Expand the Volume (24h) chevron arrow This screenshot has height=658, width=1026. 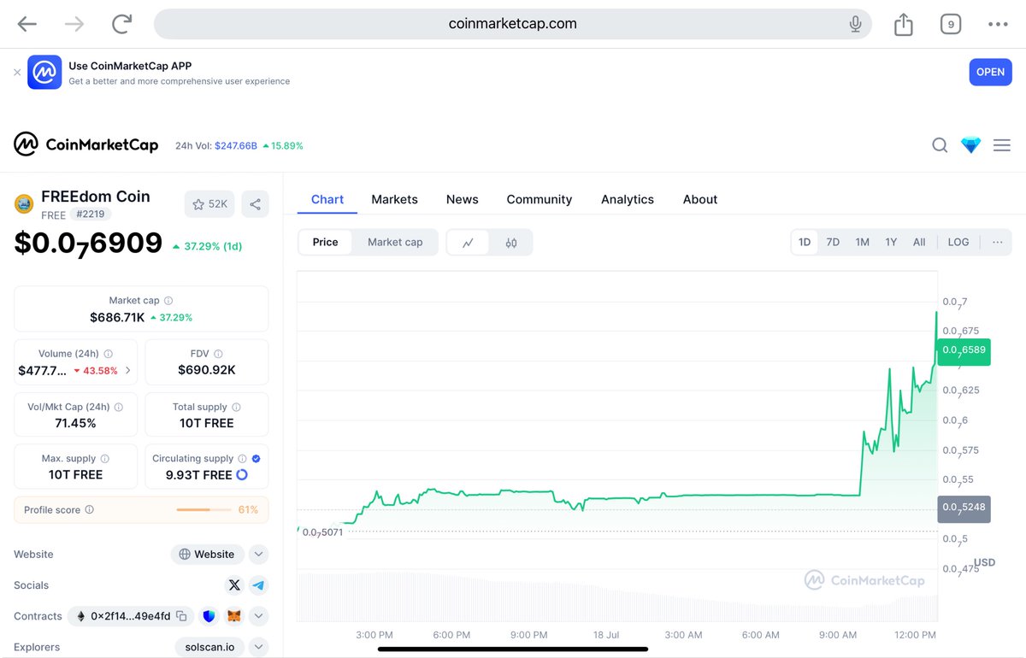128,371
